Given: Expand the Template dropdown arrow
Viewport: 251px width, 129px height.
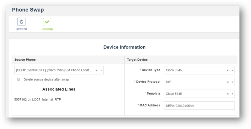Looking at the screenshot, I should (232, 94).
